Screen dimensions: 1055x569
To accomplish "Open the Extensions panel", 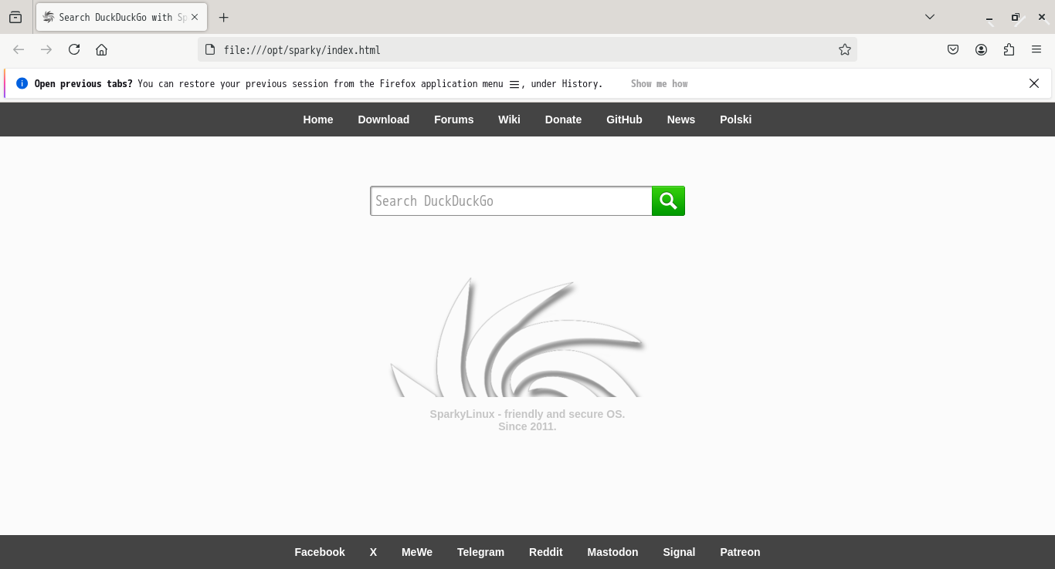I will pos(1009,50).
